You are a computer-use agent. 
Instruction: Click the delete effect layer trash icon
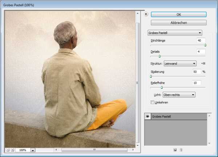coord(181,150)
